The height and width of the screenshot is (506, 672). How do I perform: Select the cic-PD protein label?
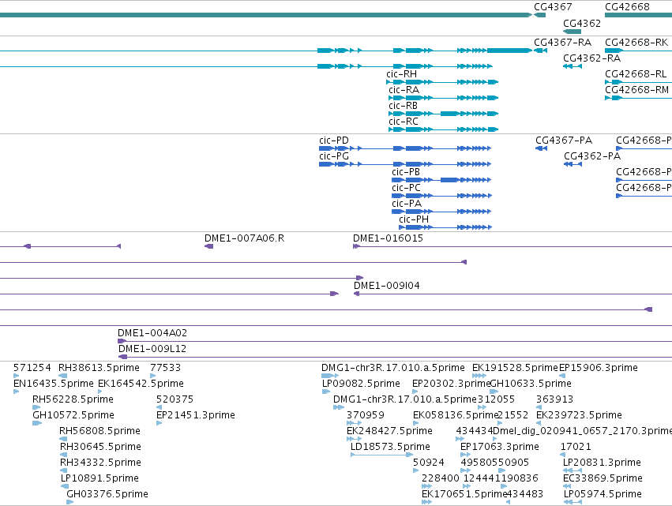(x=334, y=141)
